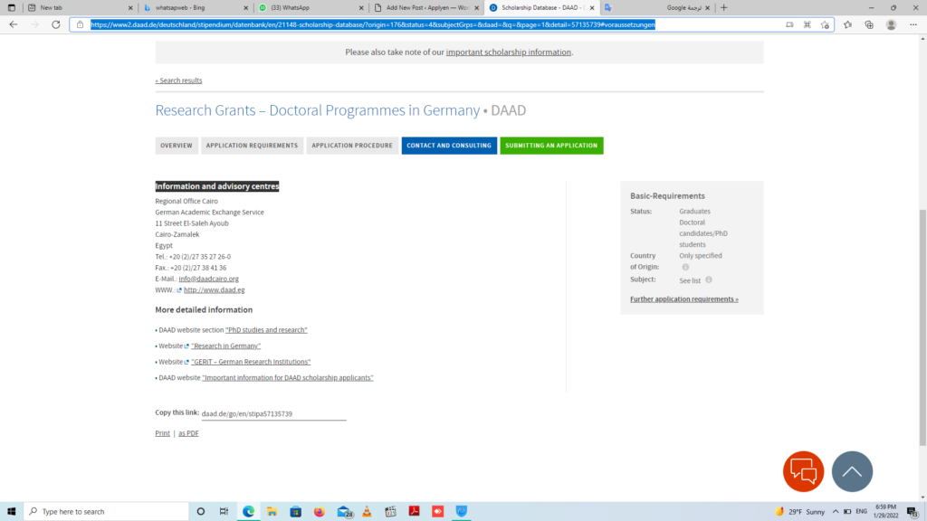Open the Action Center notifications icon
Viewport: 927px width, 521px height.
point(913,512)
